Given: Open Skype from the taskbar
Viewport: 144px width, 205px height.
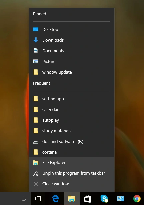Looking at the screenshot, I should tap(104, 199).
